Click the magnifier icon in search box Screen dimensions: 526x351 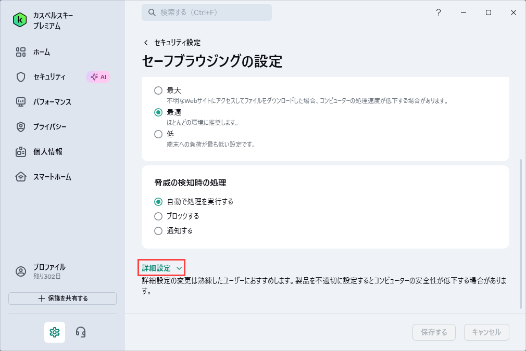pyautogui.click(x=152, y=12)
